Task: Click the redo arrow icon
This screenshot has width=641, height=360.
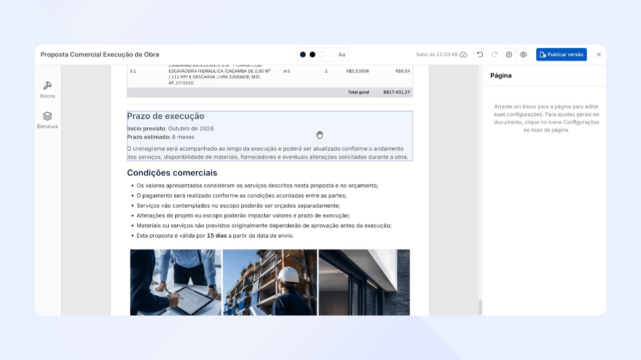Action: coord(495,54)
